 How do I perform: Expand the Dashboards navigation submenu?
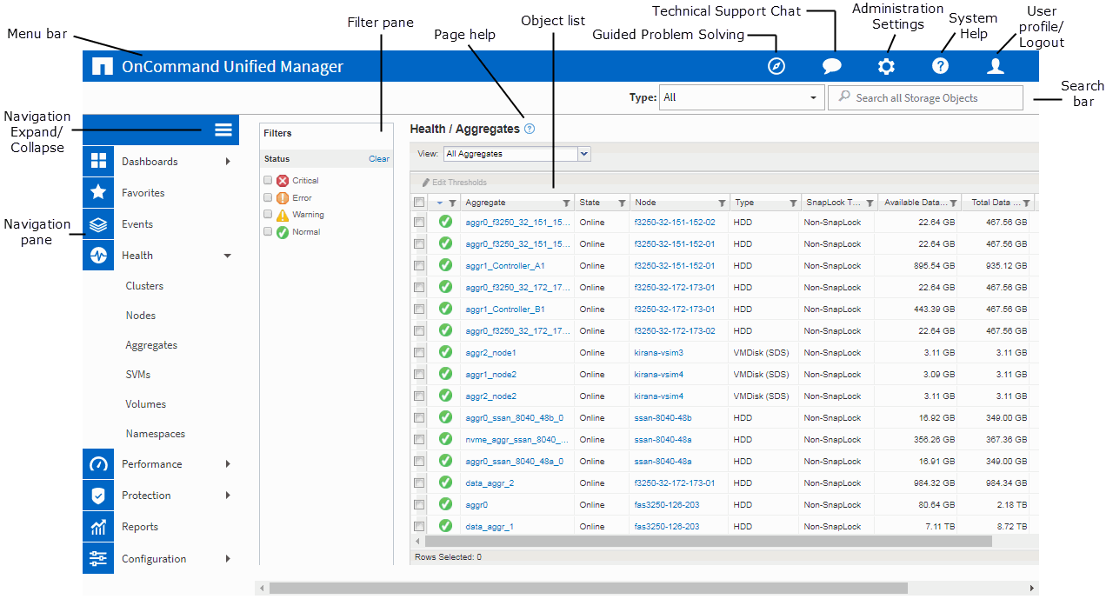click(228, 162)
